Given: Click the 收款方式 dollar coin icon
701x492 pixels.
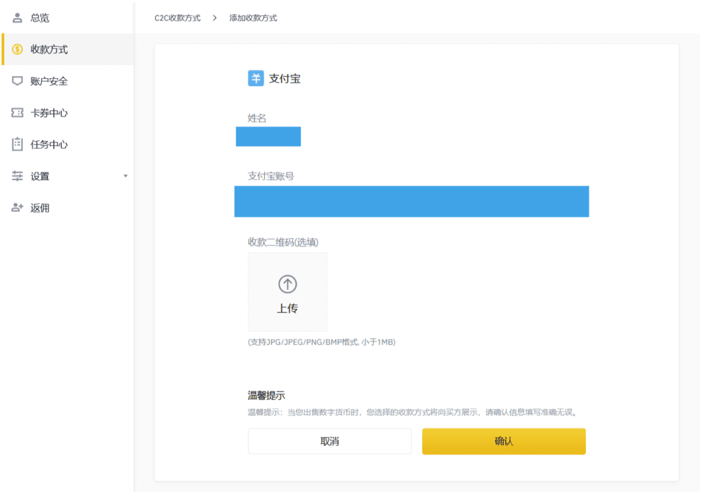Looking at the screenshot, I should pyautogui.click(x=18, y=49).
